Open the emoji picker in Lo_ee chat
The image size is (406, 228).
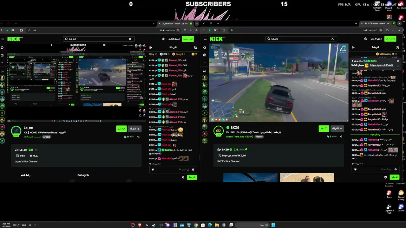tap(193, 169)
